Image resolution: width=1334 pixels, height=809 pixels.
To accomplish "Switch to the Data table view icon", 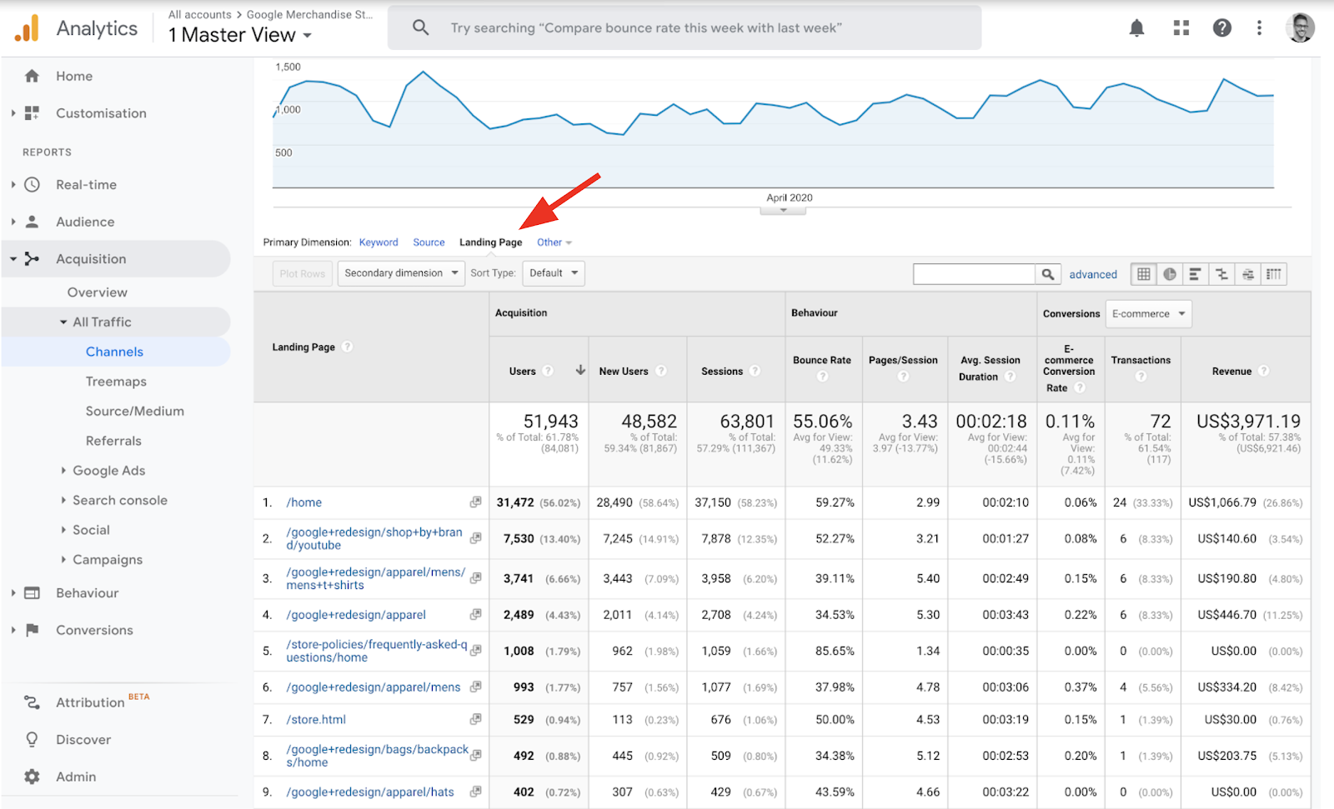I will pyautogui.click(x=1144, y=274).
